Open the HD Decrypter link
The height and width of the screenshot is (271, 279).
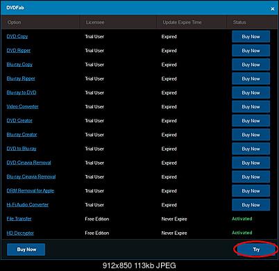[20, 233]
